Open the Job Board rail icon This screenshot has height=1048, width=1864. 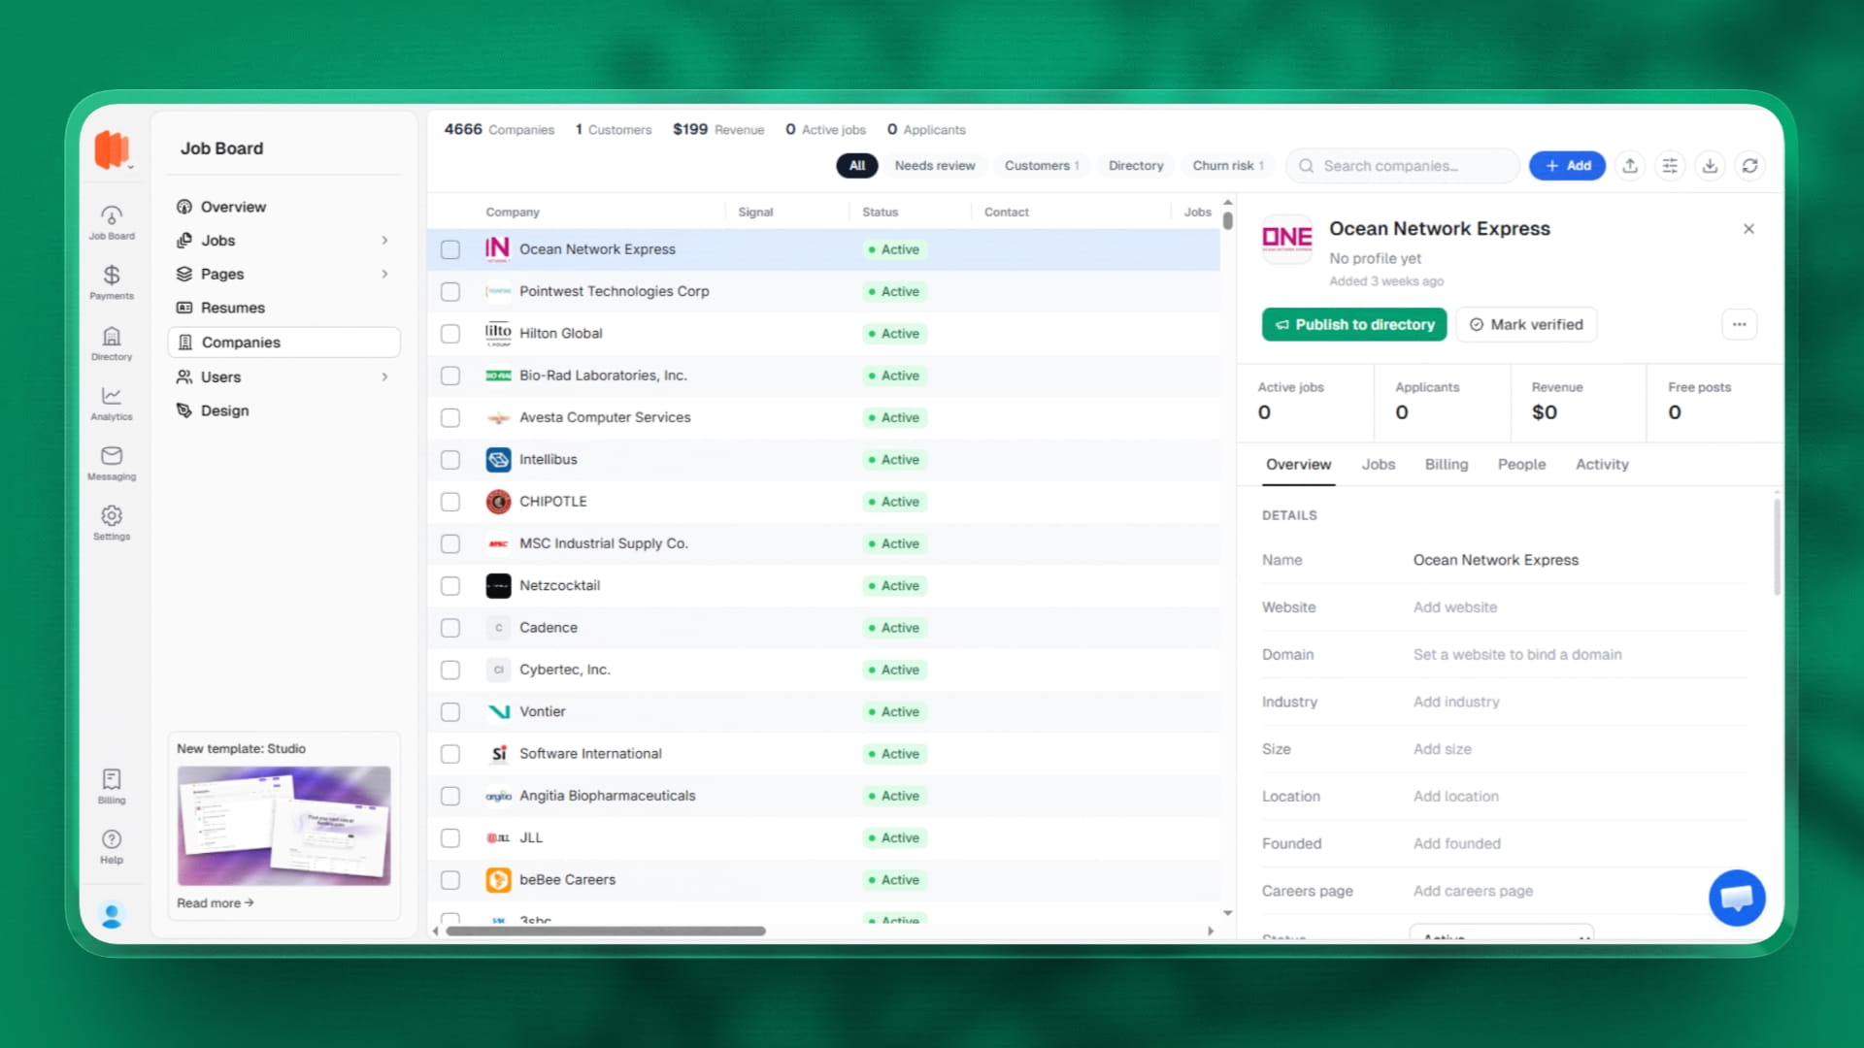point(112,222)
